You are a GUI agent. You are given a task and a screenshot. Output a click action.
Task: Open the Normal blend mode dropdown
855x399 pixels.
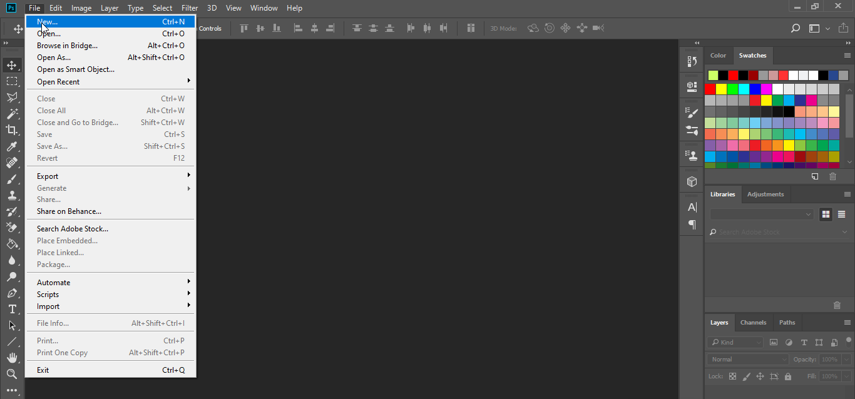pos(749,359)
